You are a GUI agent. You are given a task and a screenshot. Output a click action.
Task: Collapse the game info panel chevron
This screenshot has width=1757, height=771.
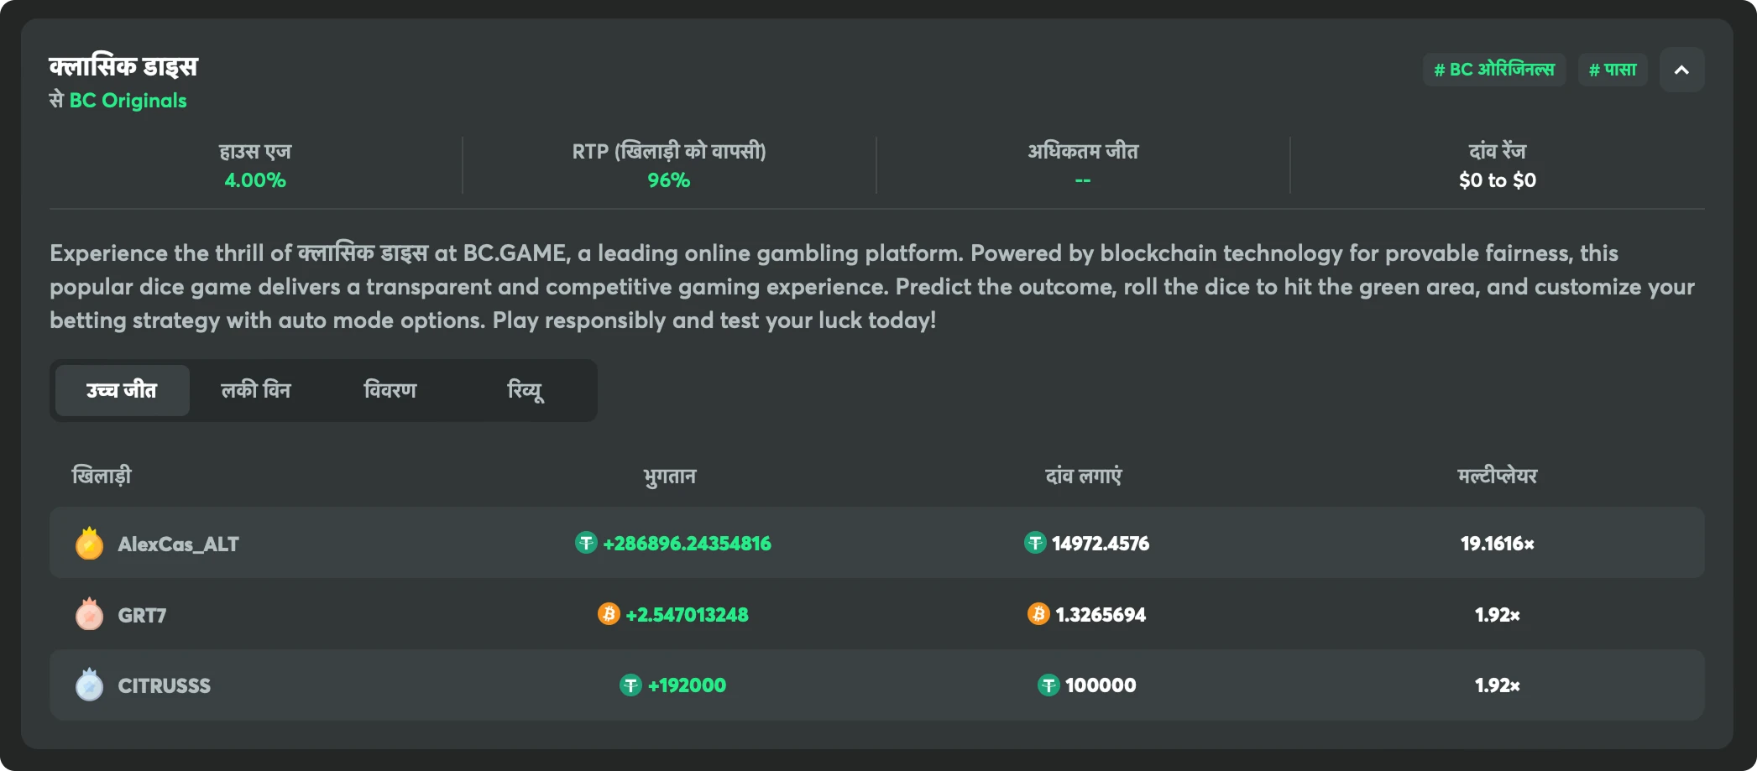[x=1681, y=70]
